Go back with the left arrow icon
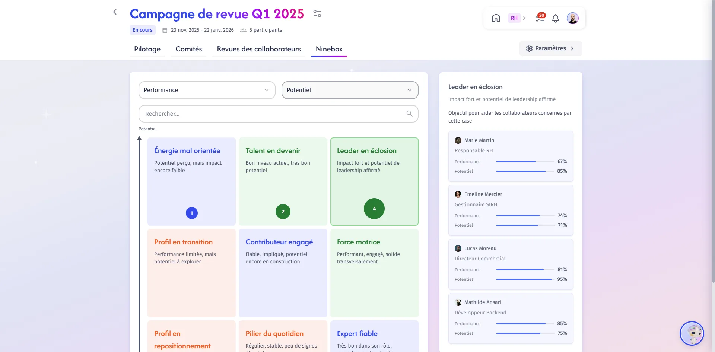 115,12
